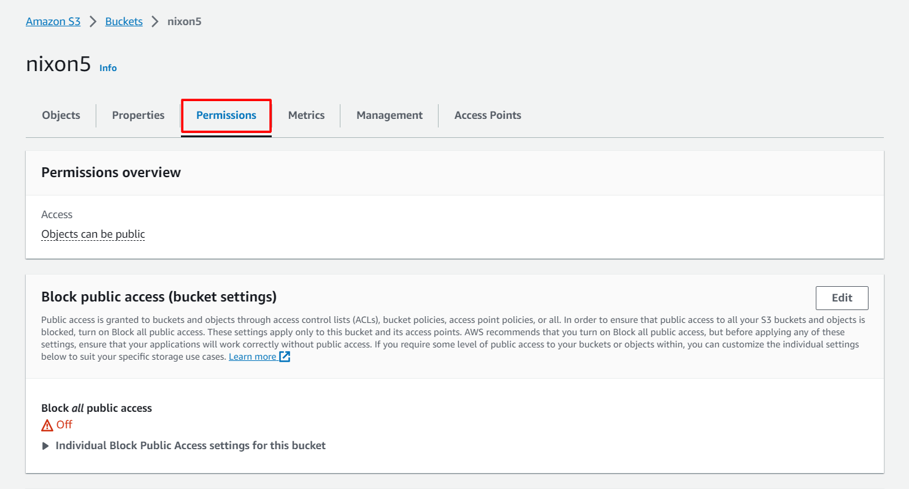Click the chevron after Amazon S3 breadcrumb
The image size is (909, 489).
pos(93,21)
